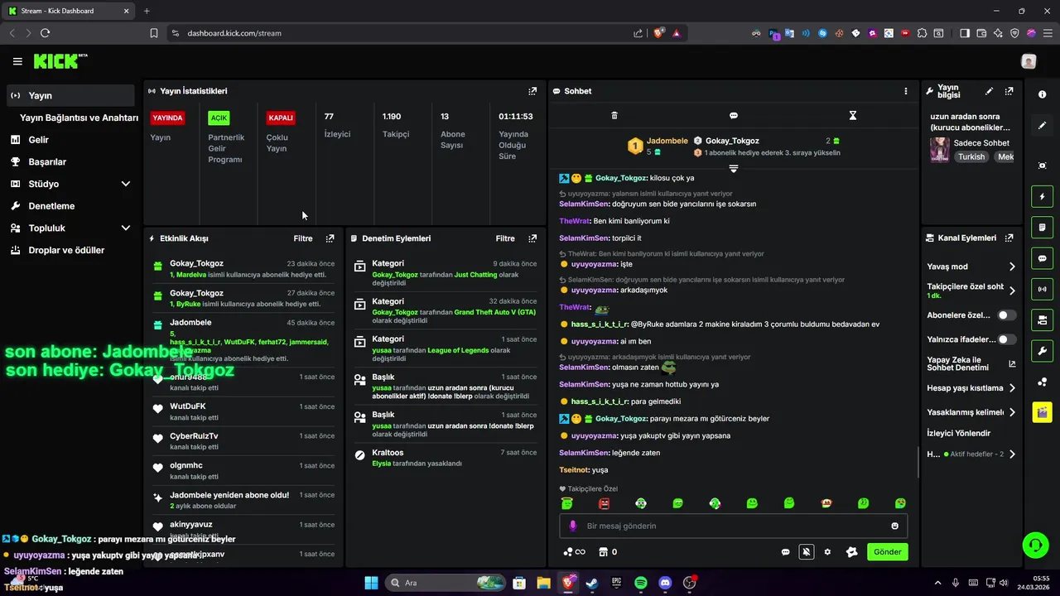Image resolution: width=1060 pixels, height=596 pixels.
Task: Expand Hesap yaşı kısıtlama options
Action: coord(1012,388)
